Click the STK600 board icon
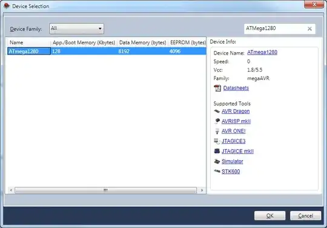This screenshot has width=327, height=228. (217, 172)
